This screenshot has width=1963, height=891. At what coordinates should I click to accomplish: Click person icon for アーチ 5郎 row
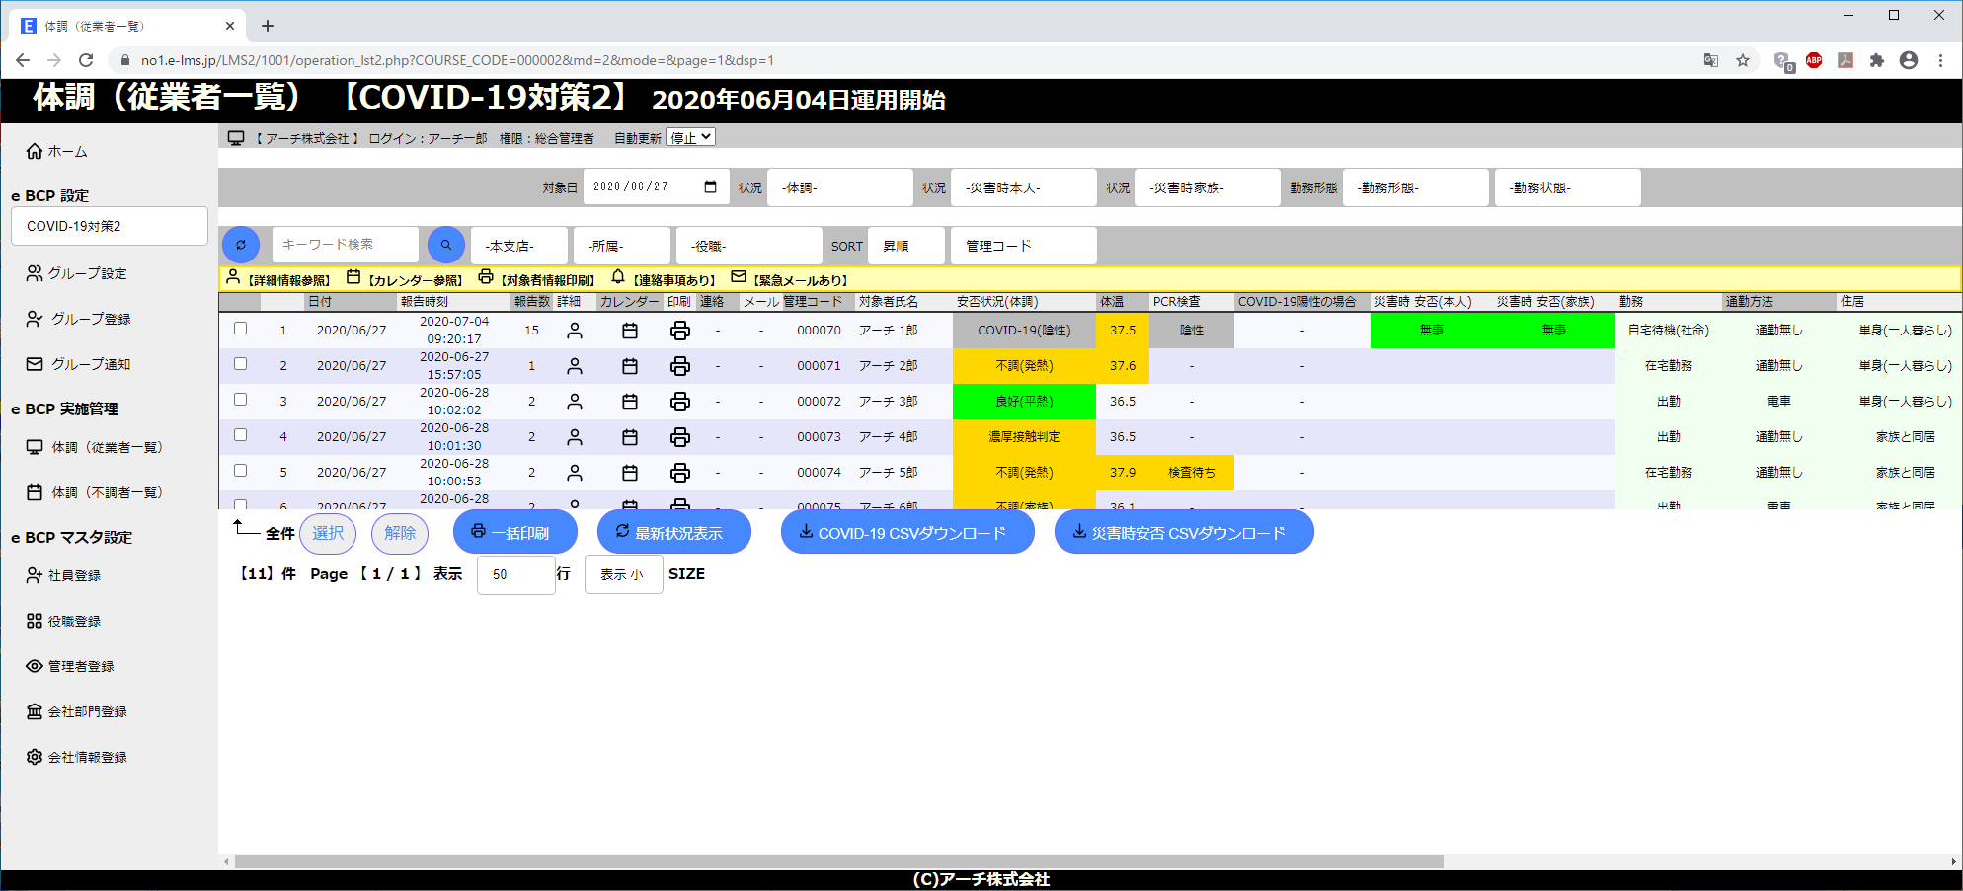coord(575,473)
